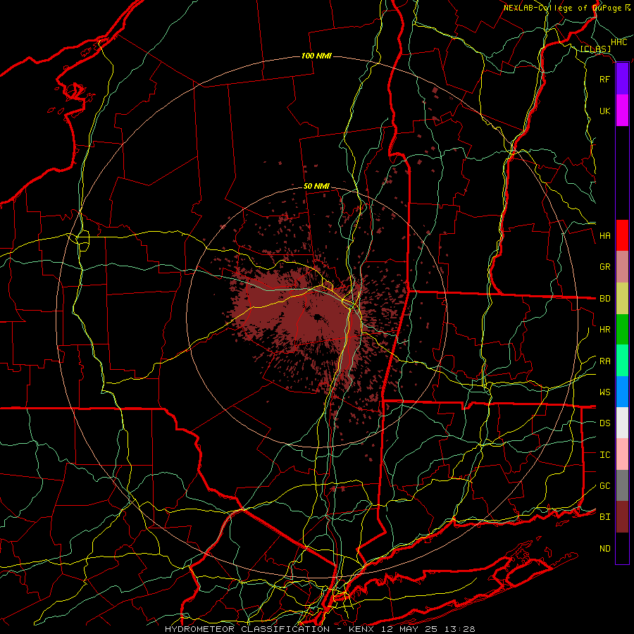Click the 50 NMI range ring label
Viewport: 634px width, 634px height.
pyautogui.click(x=316, y=186)
